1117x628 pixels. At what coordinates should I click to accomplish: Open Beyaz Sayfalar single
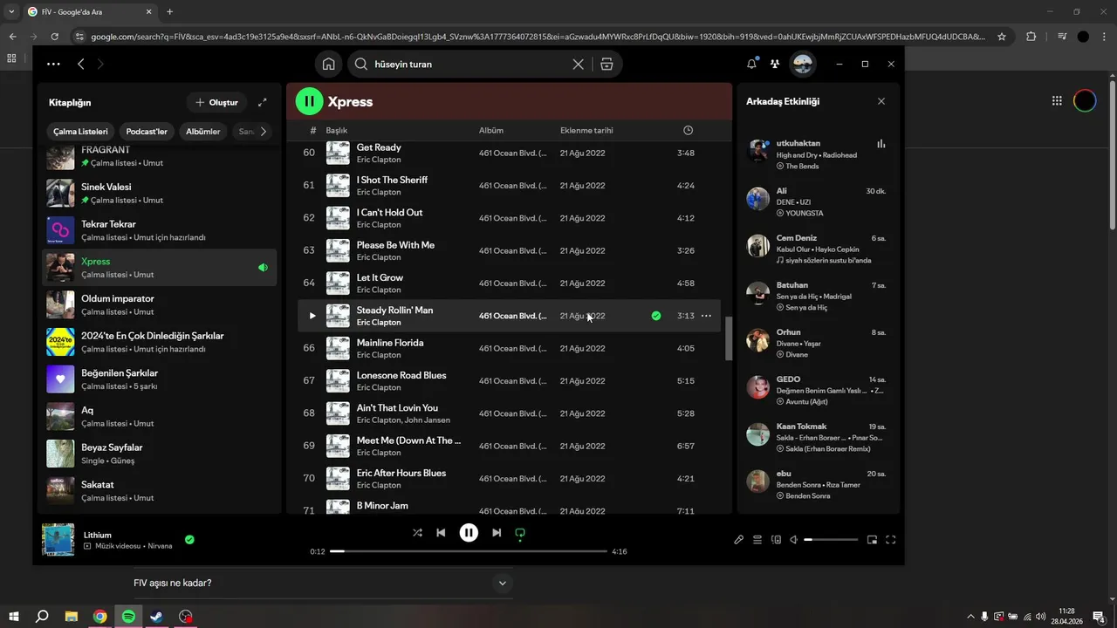tap(159, 454)
